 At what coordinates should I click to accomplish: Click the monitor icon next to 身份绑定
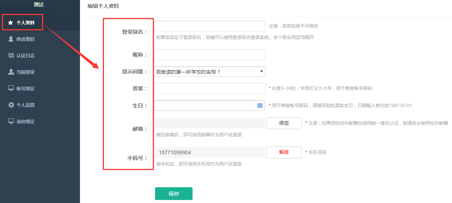click(11, 121)
